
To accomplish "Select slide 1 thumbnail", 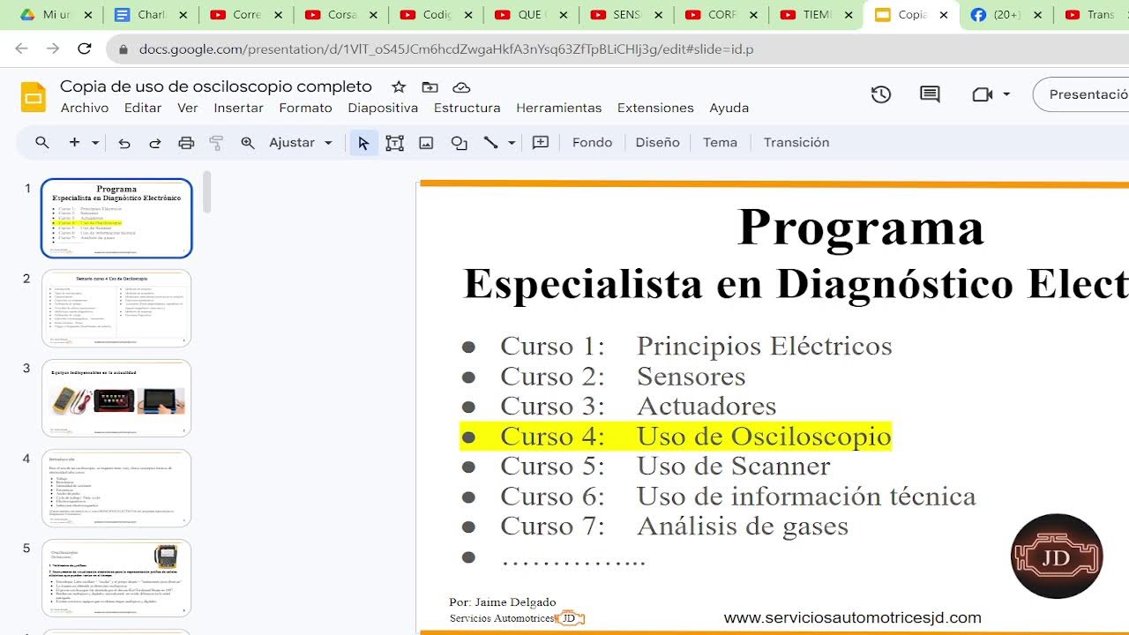I will 116,219.
